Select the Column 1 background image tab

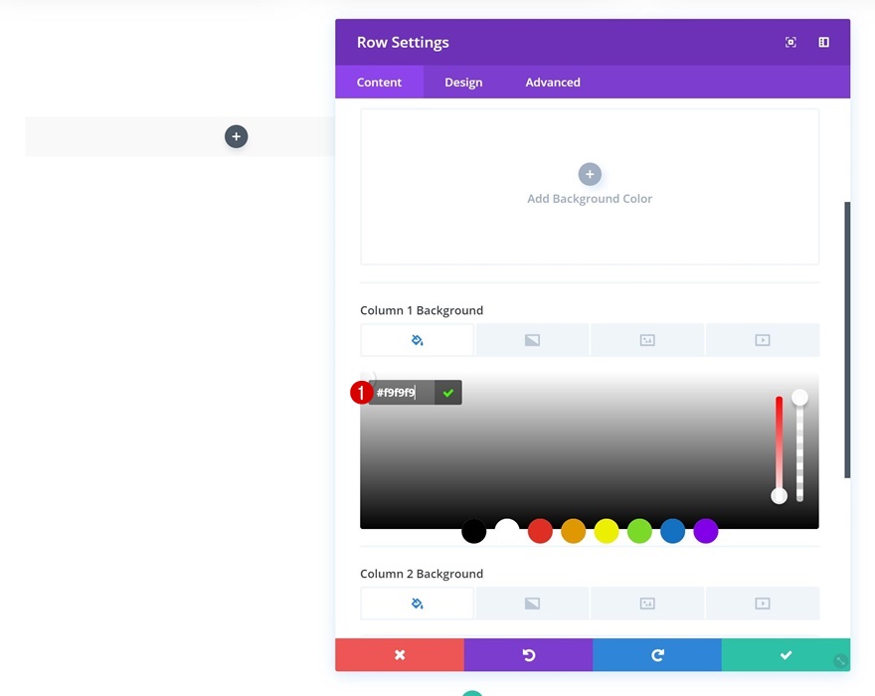pos(647,340)
